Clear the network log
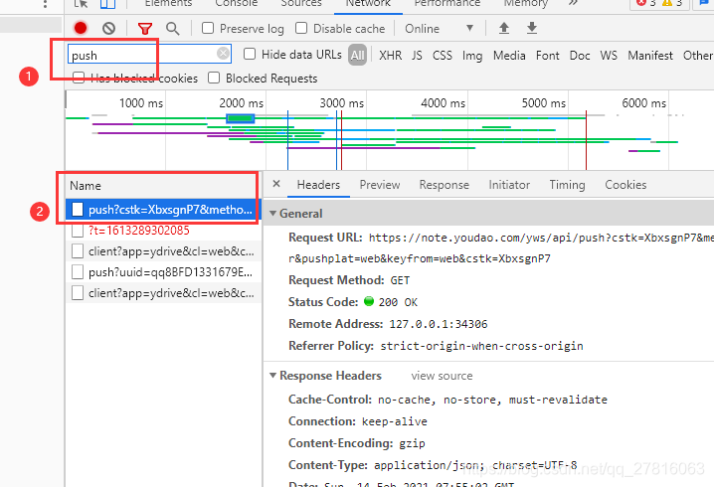Screen dimensions: 714x487 (x=108, y=28)
